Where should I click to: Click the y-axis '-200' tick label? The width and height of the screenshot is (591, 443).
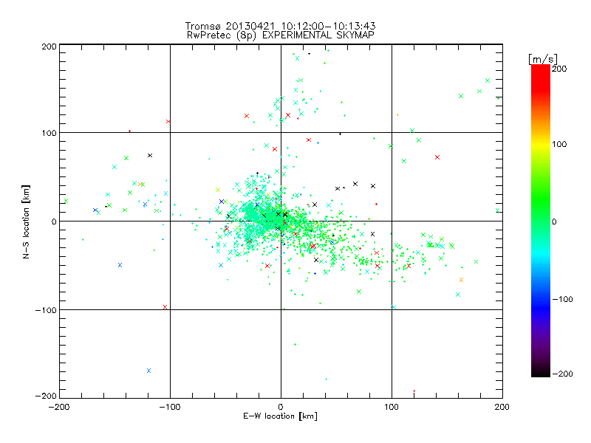[46, 396]
